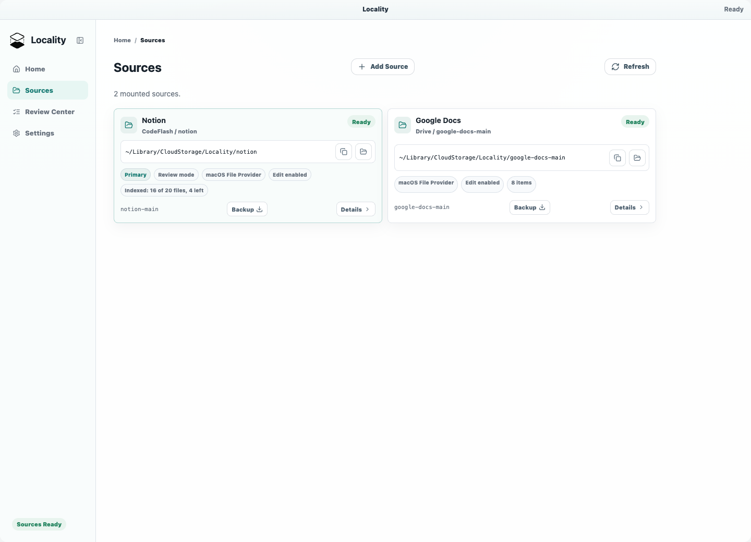Click the Ready badge on Google Docs card
751x542 pixels.
click(x=635, y=122)
